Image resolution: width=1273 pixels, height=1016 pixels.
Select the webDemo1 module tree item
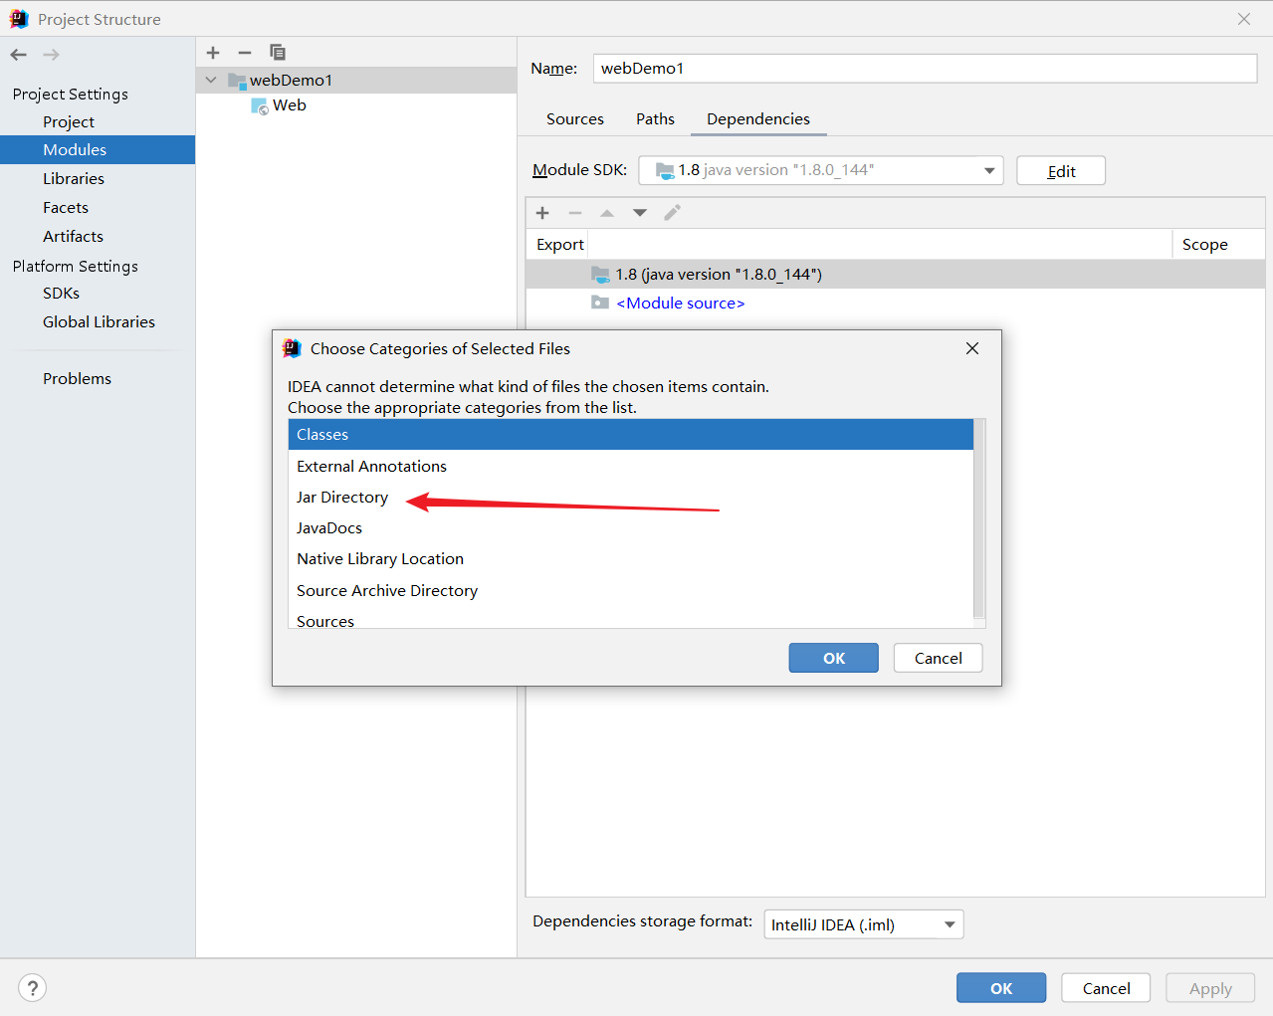click(356, 81)
